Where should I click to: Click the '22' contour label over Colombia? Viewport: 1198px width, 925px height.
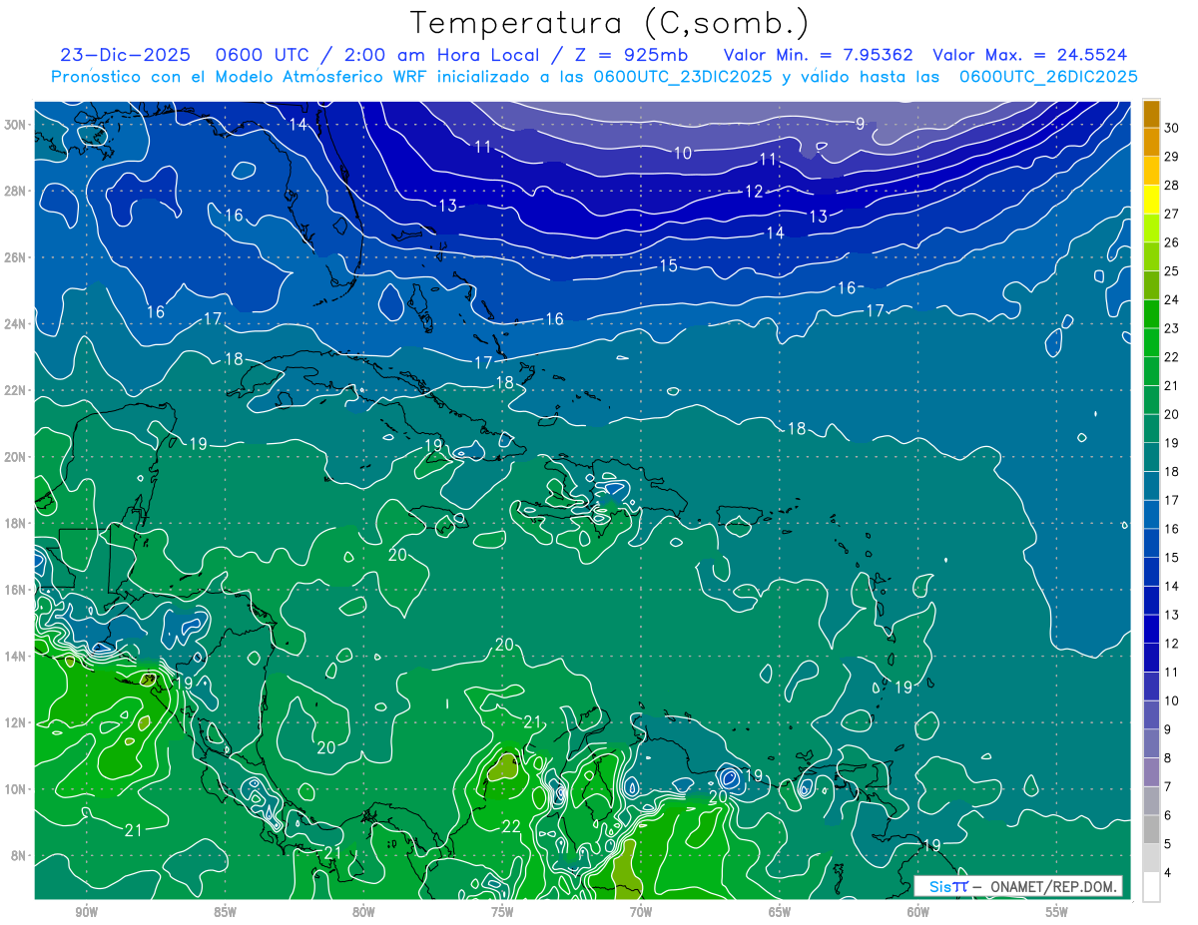tap(511, 826)
